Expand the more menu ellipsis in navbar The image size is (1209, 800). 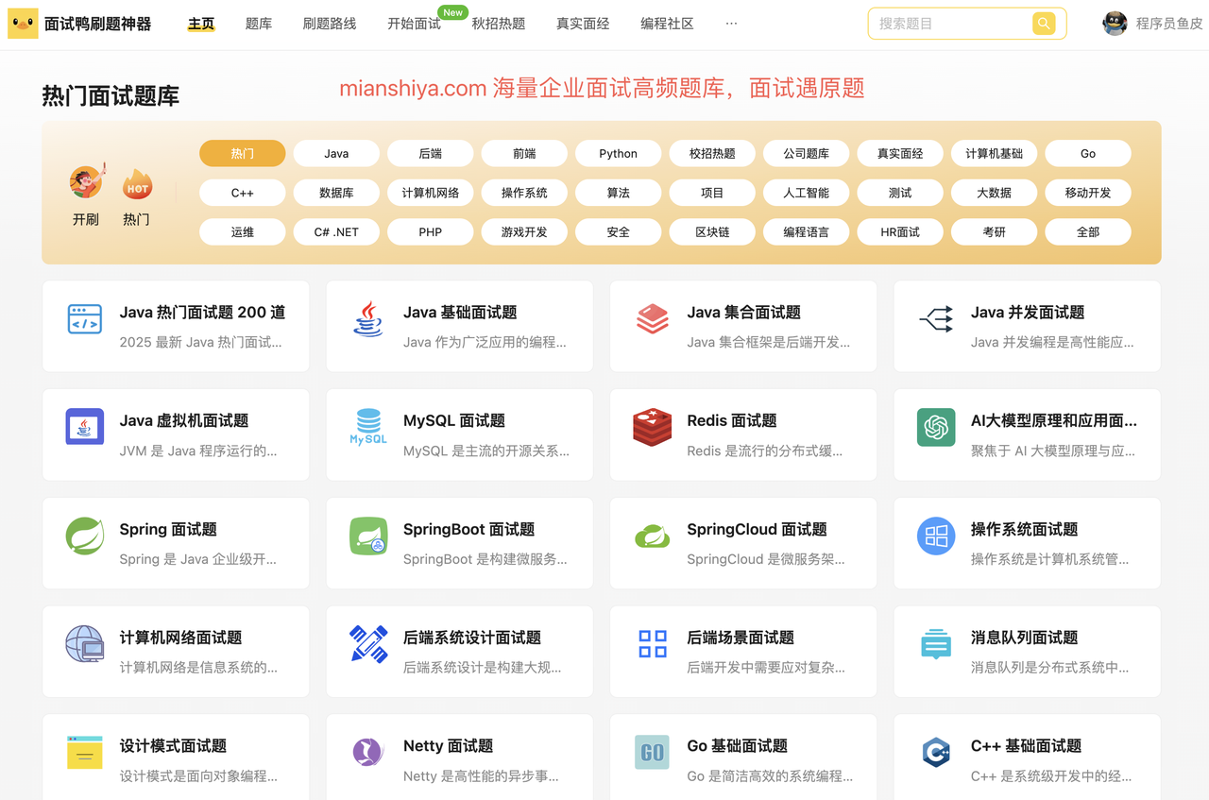click(x=731, y=24)
